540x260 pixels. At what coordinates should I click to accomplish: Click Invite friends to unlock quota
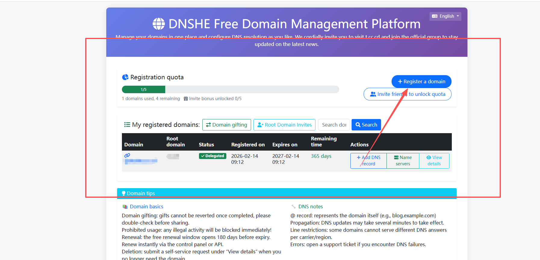407,94
